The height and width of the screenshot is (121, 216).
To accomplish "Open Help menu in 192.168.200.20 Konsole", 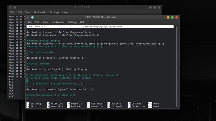I will pyautogui.click(x=83, y=22).
